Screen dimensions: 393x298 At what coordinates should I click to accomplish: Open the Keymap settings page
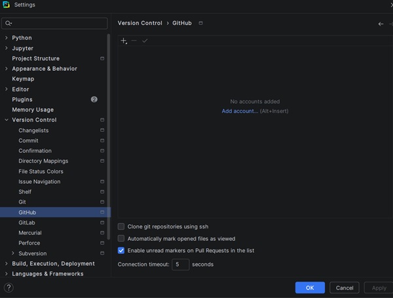coord(23,79)
